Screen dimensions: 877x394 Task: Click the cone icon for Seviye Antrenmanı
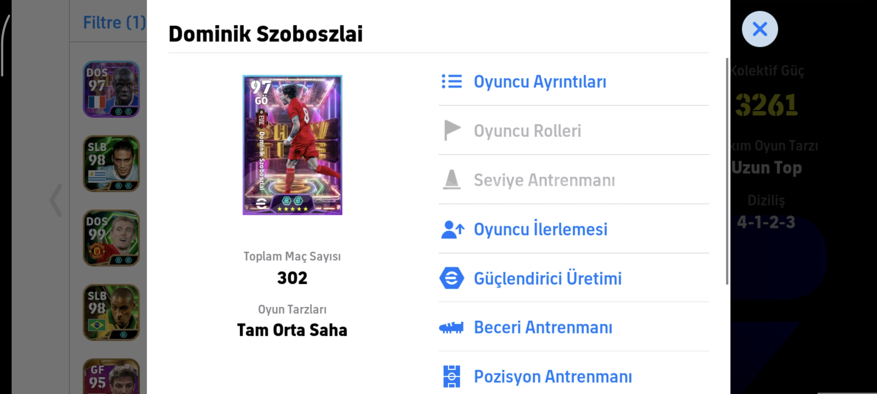tap(452, 179)
